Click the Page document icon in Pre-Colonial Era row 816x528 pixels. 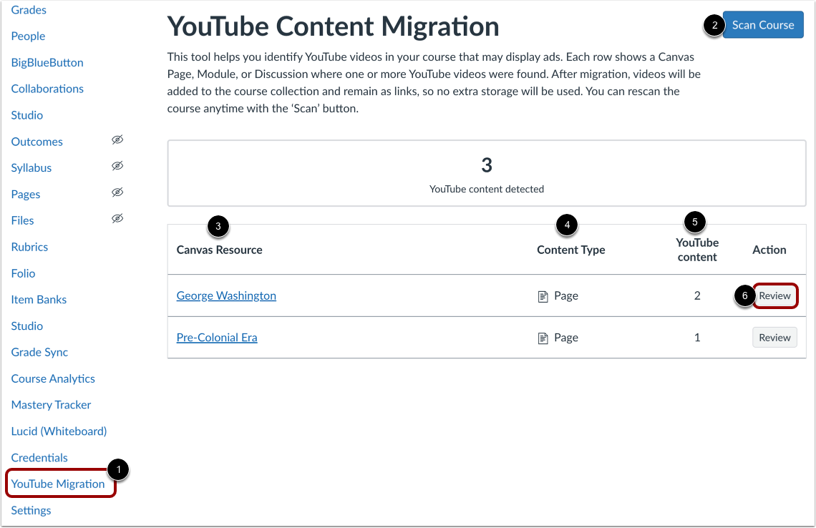click(x=544, y=337)
